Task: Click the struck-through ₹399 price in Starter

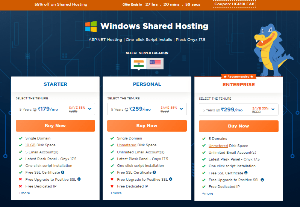Action: (73, 111)
